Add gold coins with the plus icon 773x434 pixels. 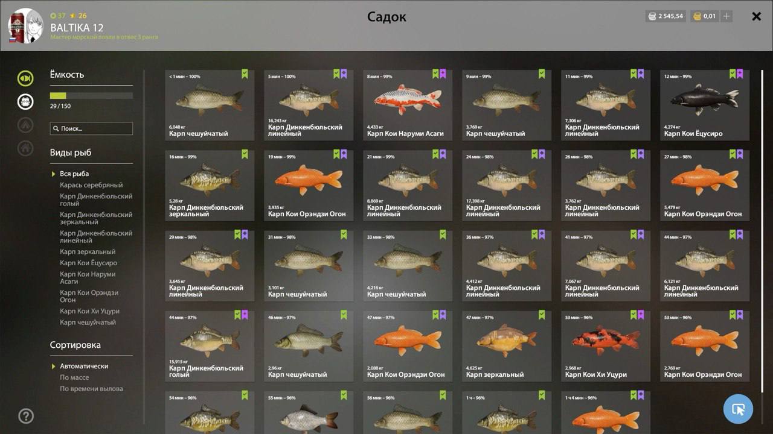[726, 16]
